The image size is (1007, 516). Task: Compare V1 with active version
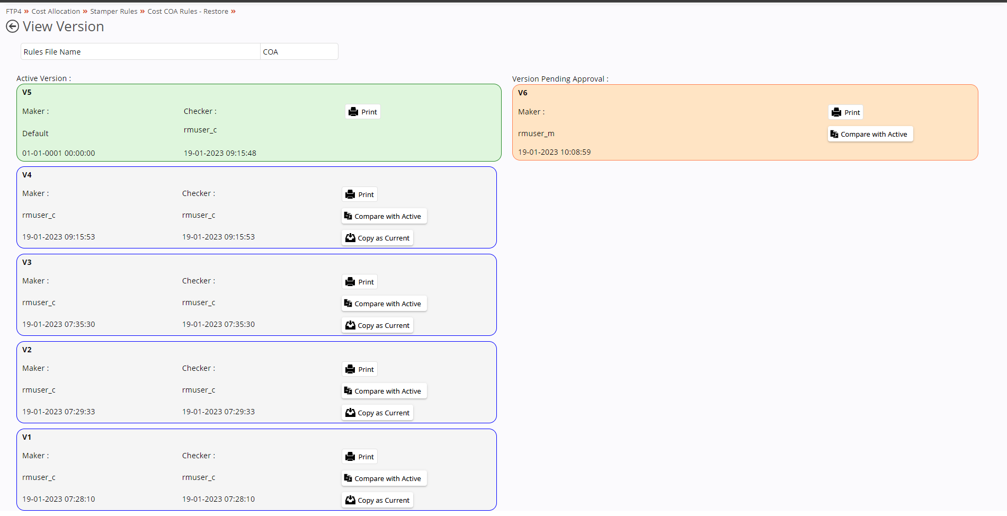[384, 478]
